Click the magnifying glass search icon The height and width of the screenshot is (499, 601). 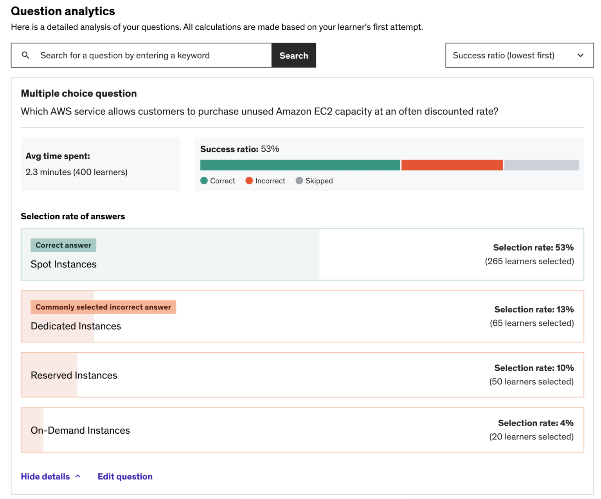pyautogui.click(x=25, y=55)
